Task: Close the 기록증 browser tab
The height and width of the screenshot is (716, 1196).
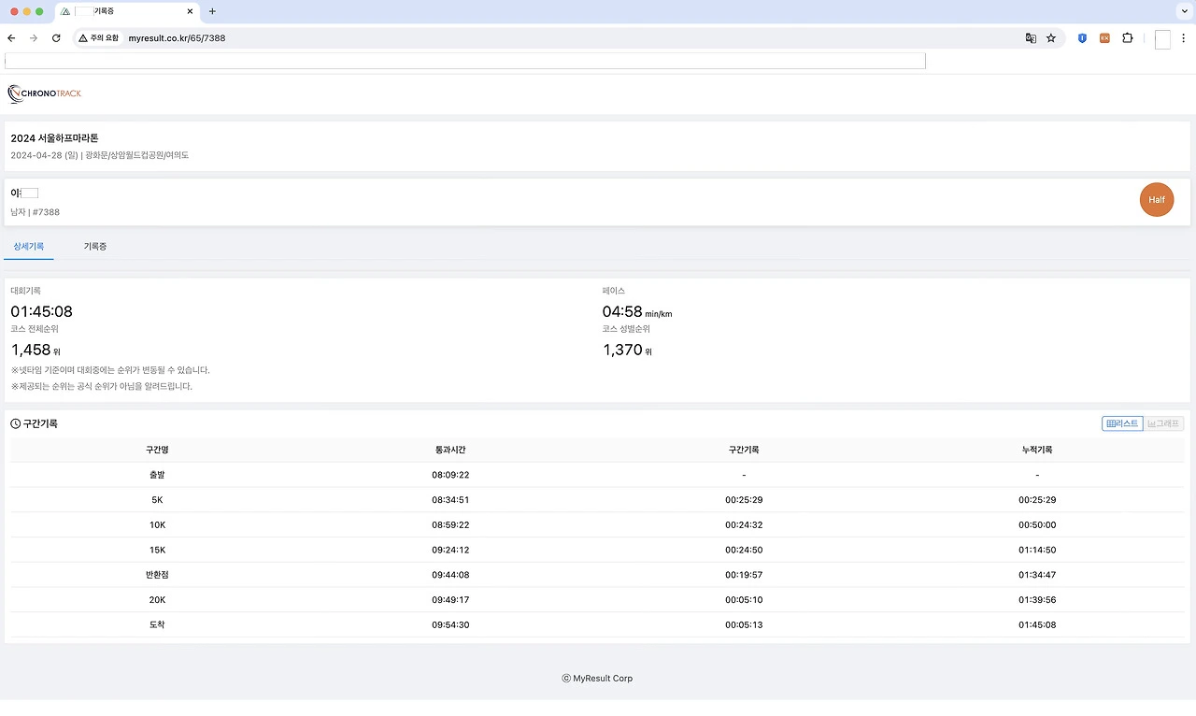Action: pos(191,11)
